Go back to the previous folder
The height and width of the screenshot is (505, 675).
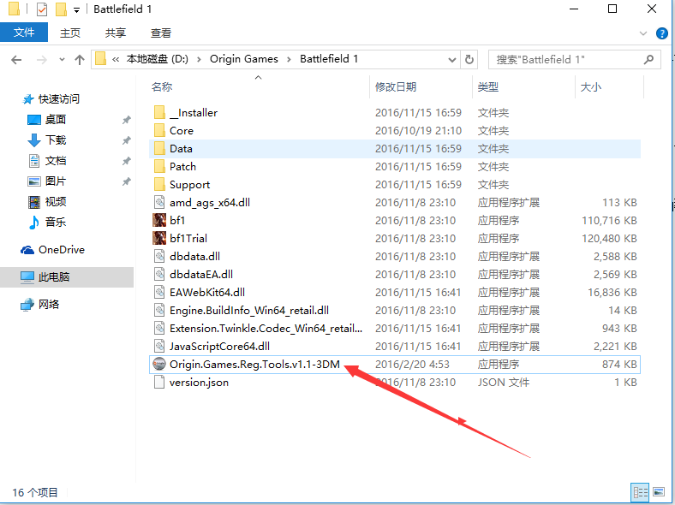pyautogui.click(x=16, y=60)
